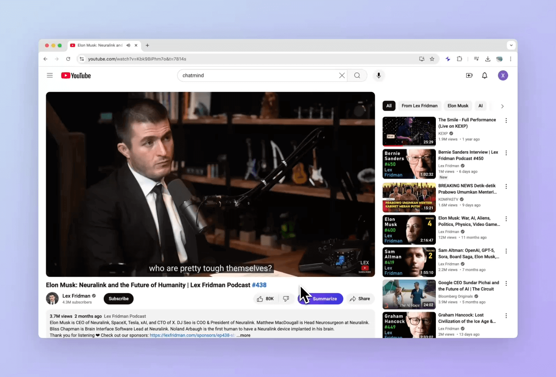The height and width of the screenshot is (377, 556).
Task: Open options menu for The Smile video
Action: (x=506, y=120)
